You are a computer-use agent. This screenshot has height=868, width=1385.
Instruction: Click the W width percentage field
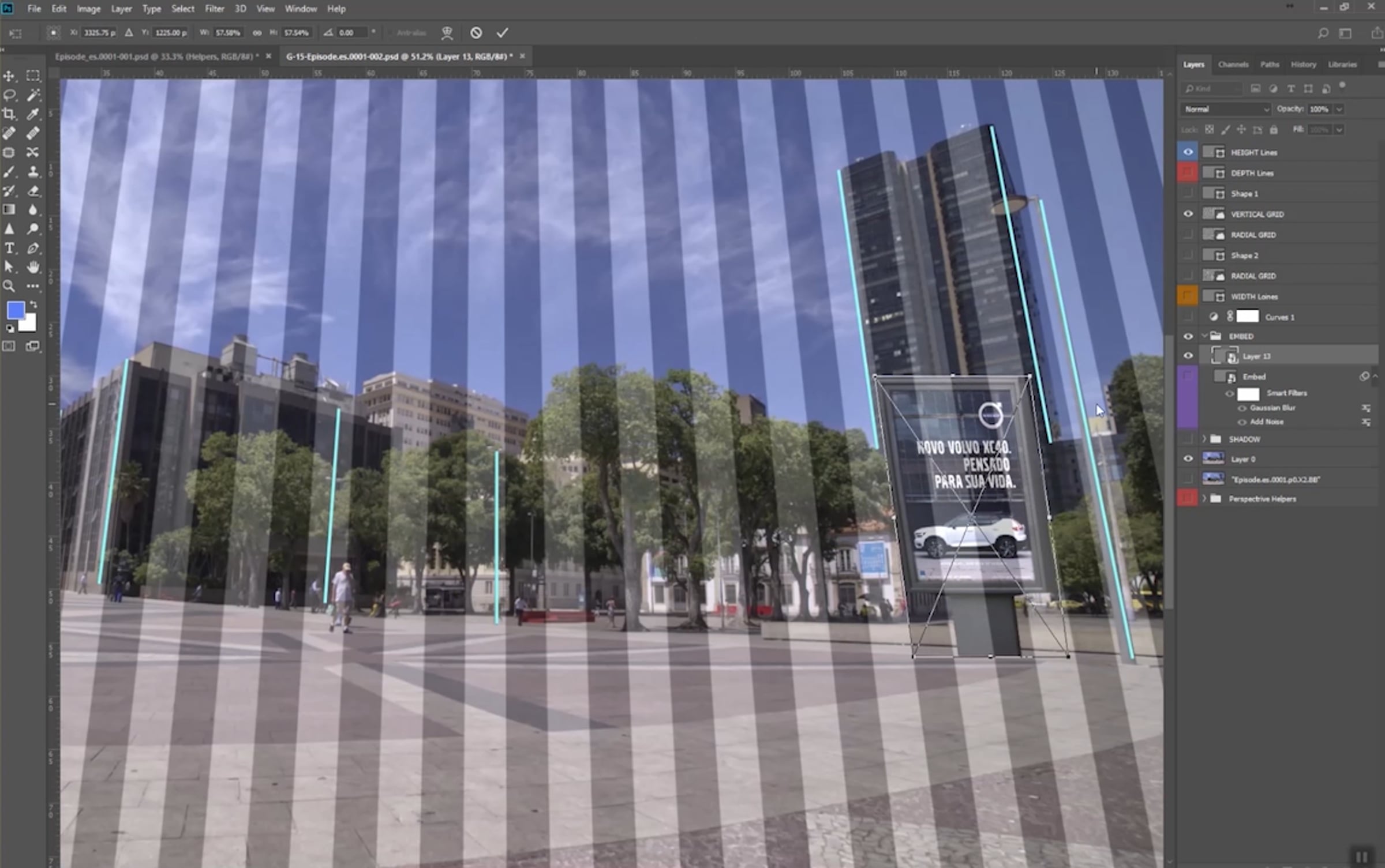point(227,33)
